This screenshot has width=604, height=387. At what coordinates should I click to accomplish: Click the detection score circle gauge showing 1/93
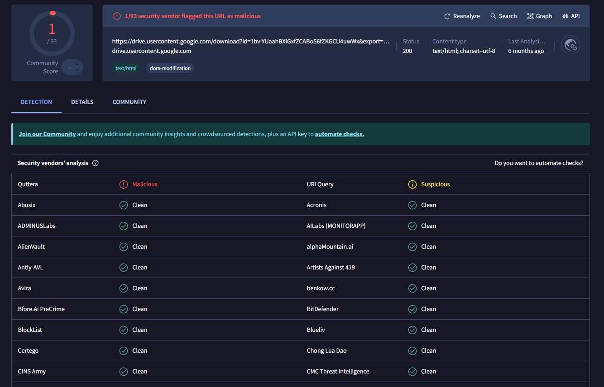pos(52,33)
